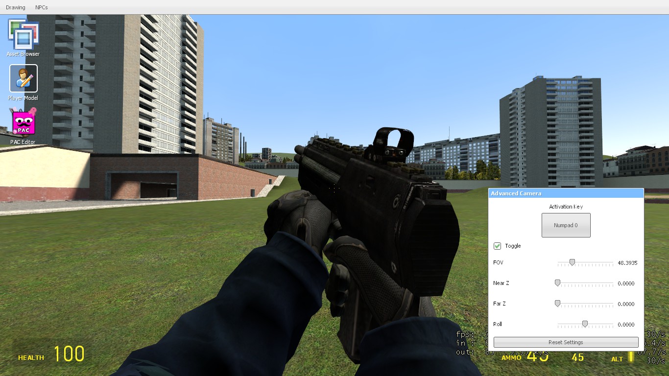Click the Roll slider knob
The height and width of the screenshot is (376, 669).
click(585, 324)
